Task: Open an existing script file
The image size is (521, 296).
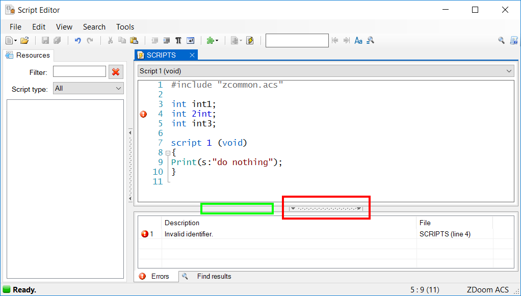Action: [x=23, y=40]
